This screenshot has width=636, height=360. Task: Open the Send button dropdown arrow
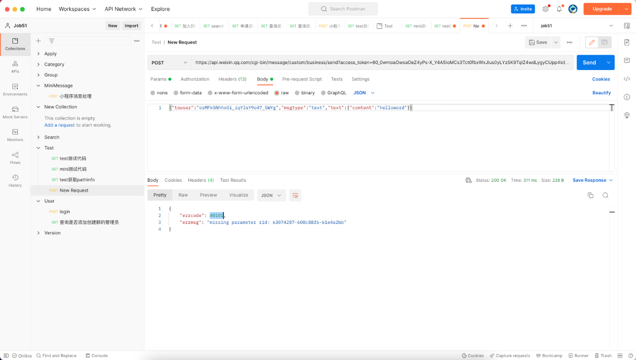[609, 63]
